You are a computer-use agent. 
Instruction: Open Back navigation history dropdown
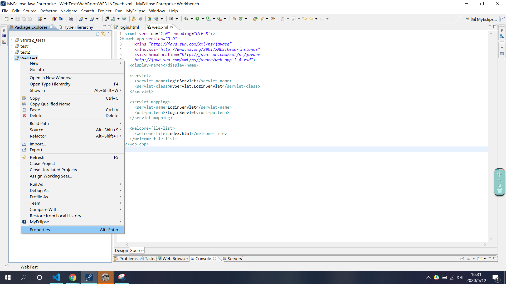pyautogui.click(x=316, y=19)
